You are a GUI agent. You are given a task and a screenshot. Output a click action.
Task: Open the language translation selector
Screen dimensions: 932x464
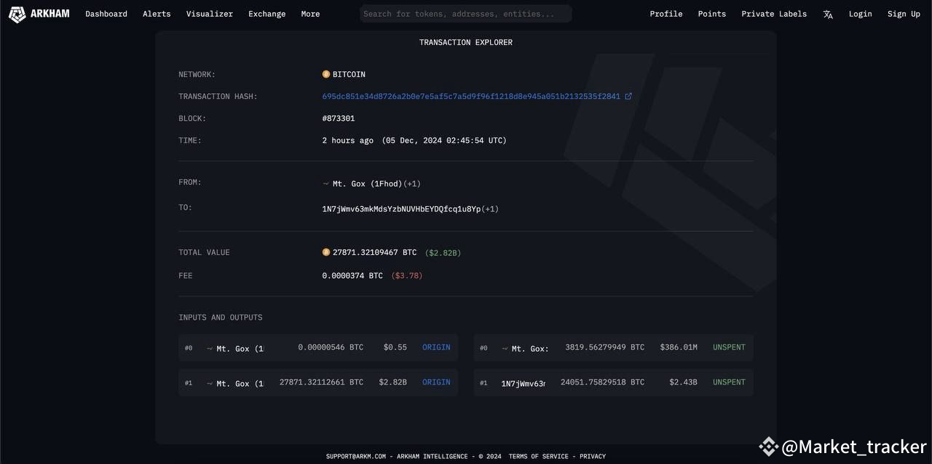click(828, 14)
